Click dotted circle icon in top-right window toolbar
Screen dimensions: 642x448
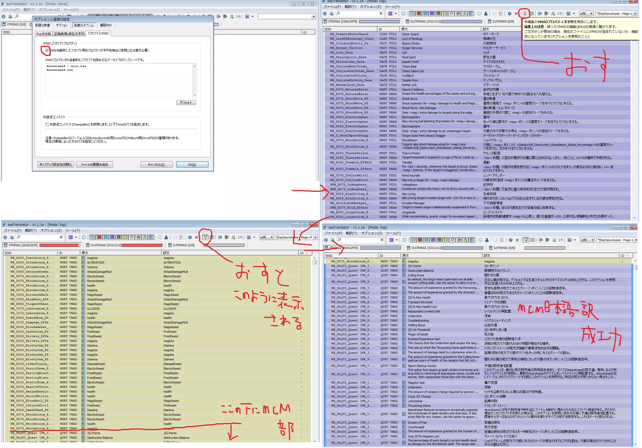pyautogui.click(x=403, y=14)
